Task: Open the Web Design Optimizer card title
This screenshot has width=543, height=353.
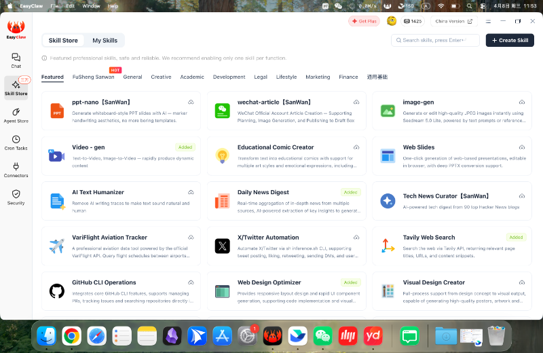Action: pos(269,282)
